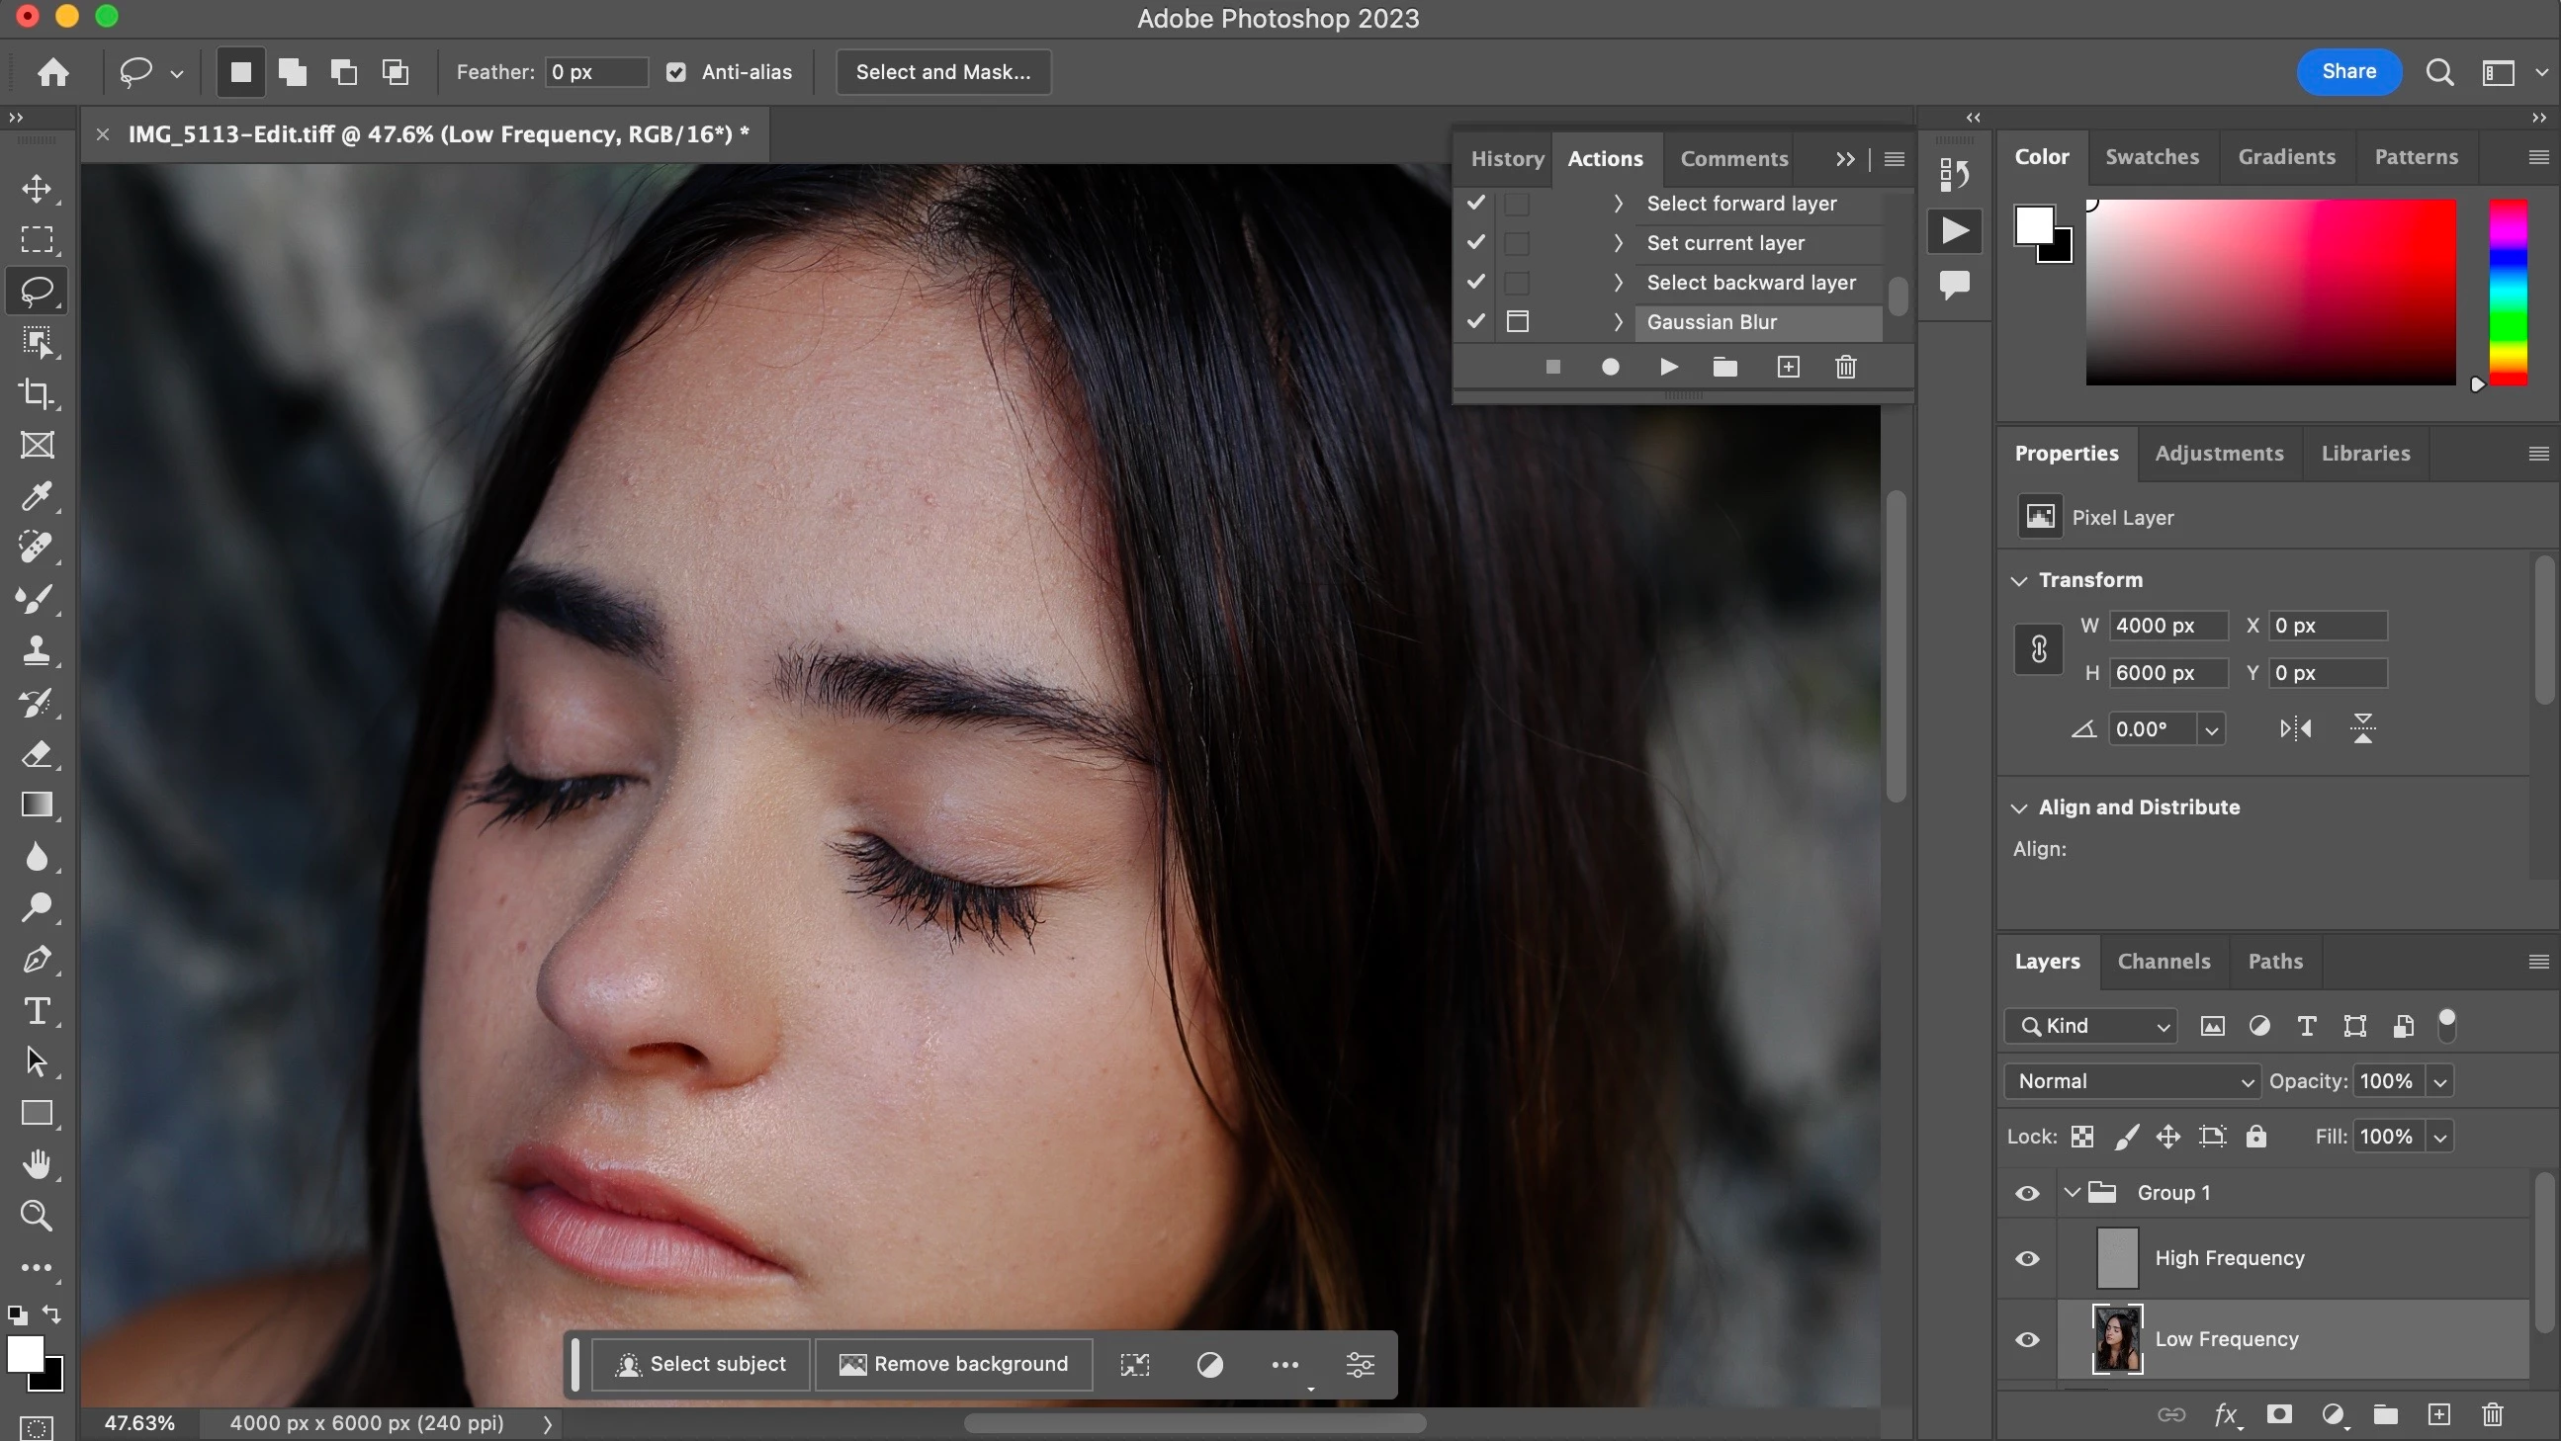Switch to the Channels tab
The width and height of the screenshot is (2561, 1441).
[2164, 961]
